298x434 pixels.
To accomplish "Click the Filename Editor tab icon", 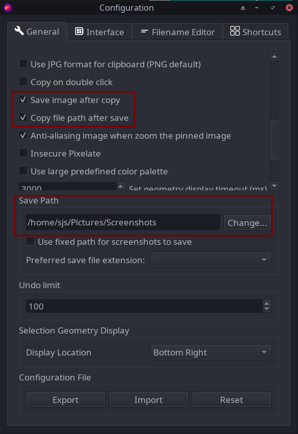I will [x=145, y=31].
